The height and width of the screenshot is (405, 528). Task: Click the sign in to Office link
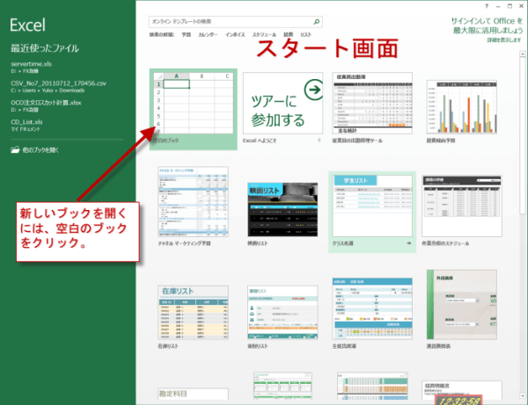487,25
